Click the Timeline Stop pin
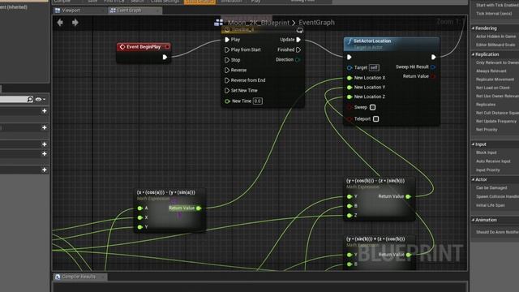 (227, 60)
